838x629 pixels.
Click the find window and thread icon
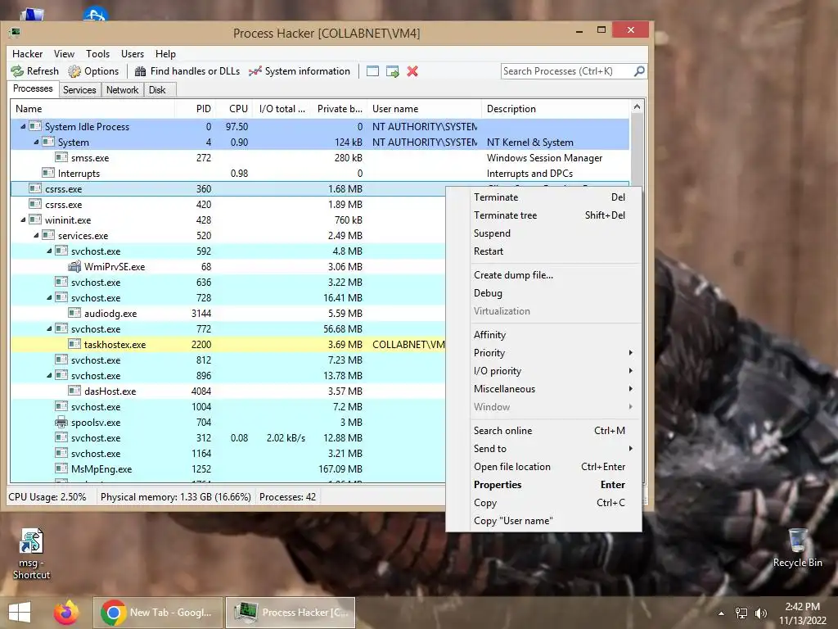[393, 71]
